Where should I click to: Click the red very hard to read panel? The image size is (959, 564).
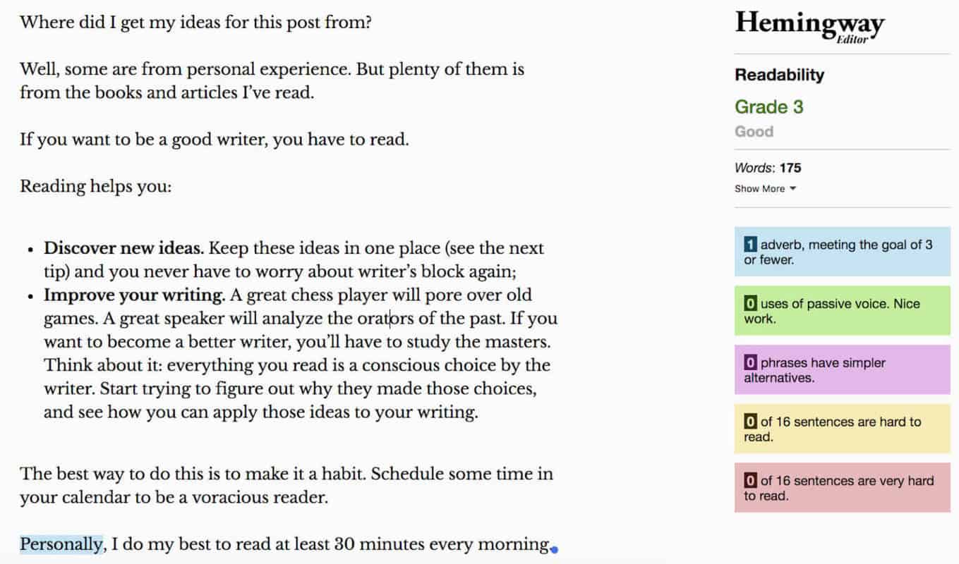pos(842,488)
